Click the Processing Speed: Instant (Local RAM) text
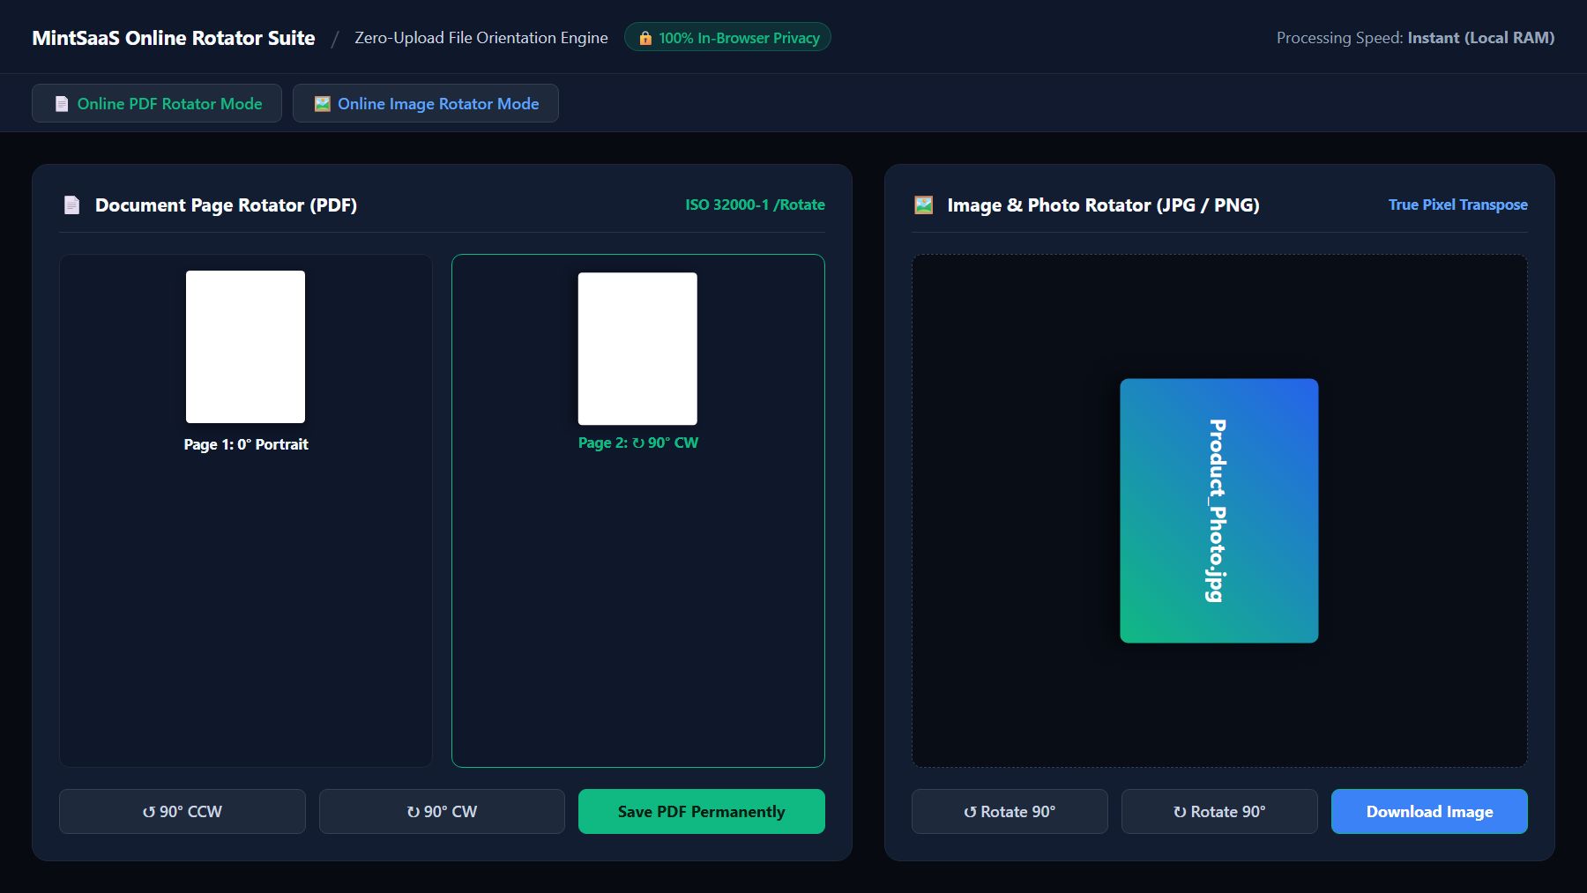This screenshot has width=1587, height=893. pyautogui.click(x=1415, y=38)
